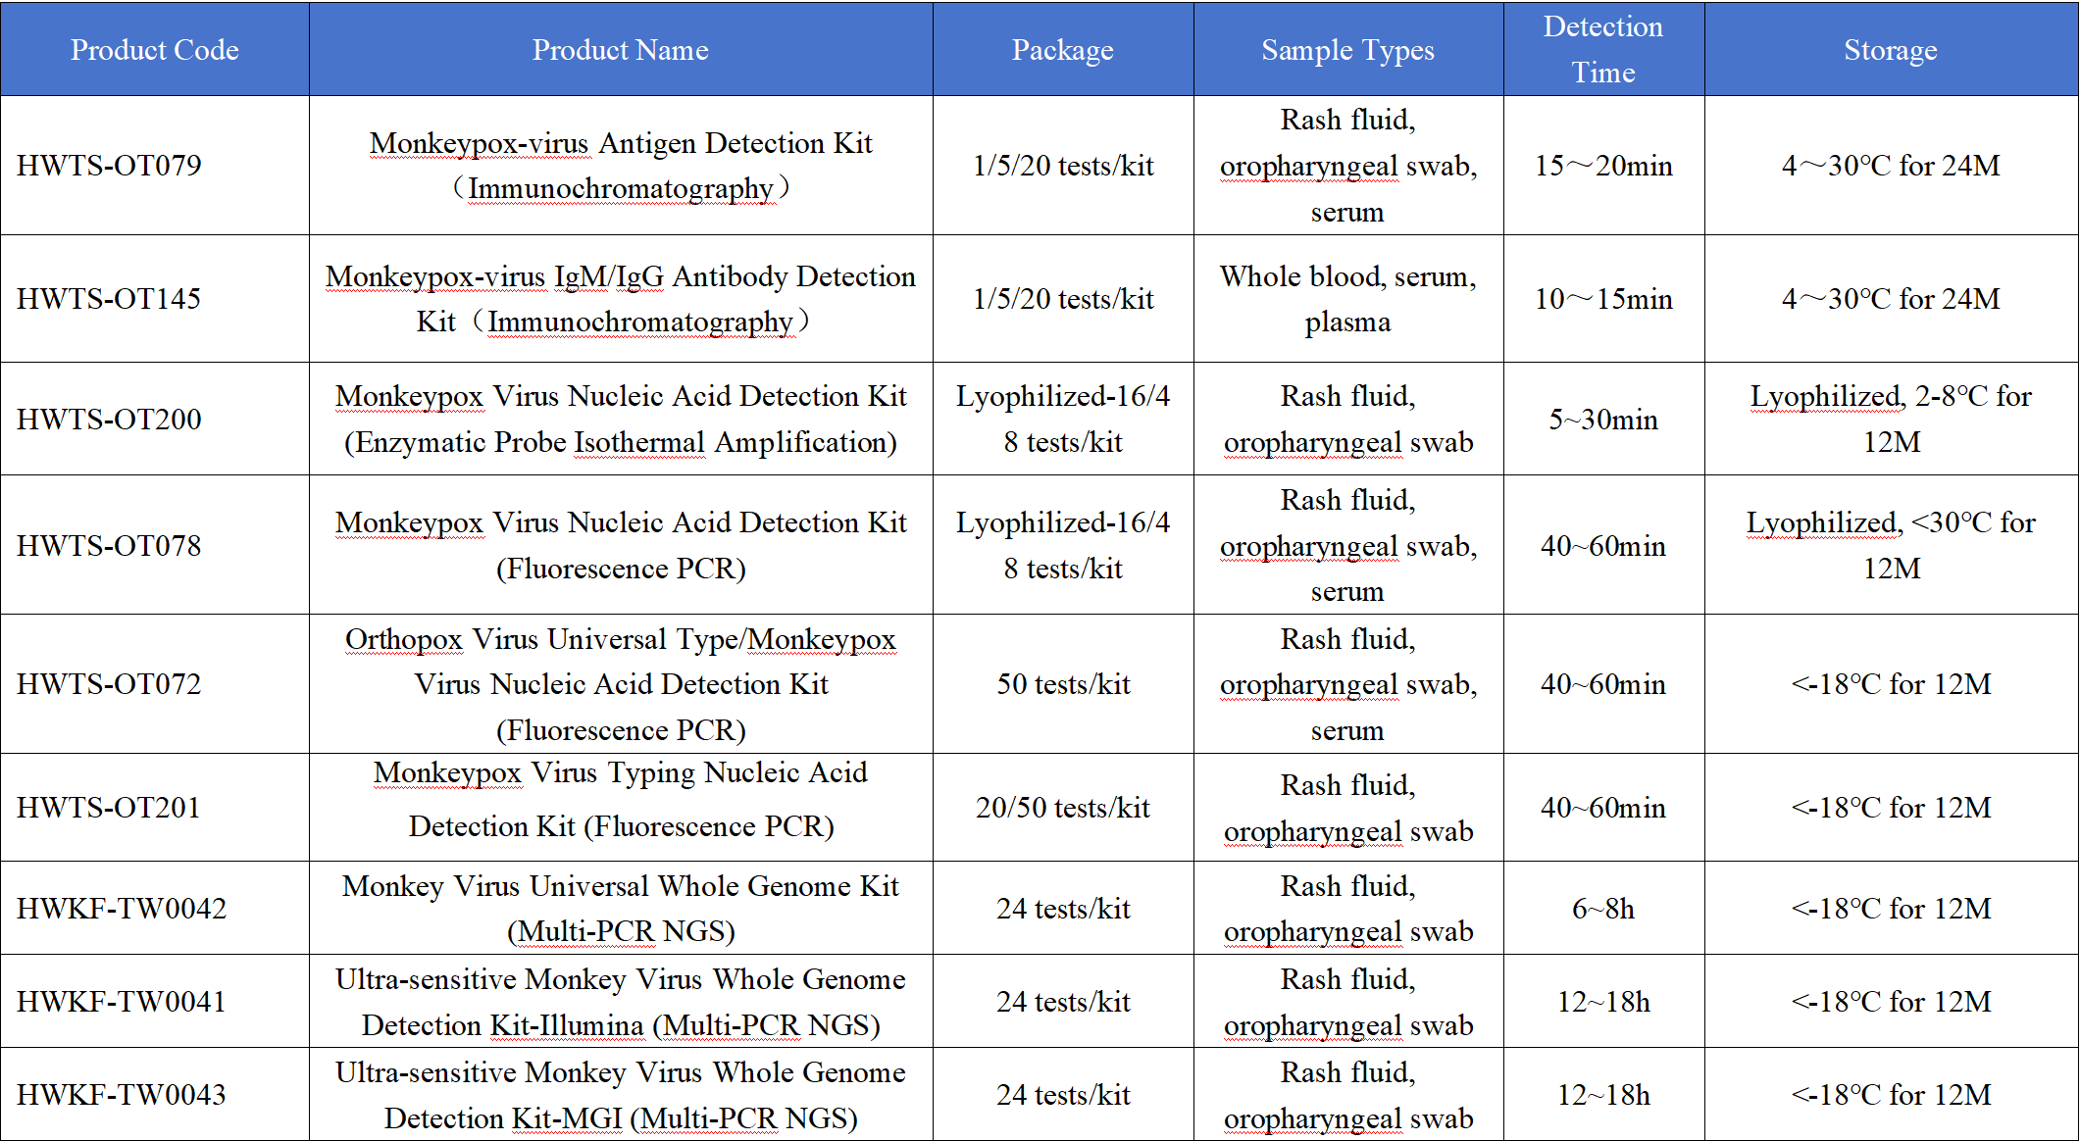Image resolution: width=2080 pixels, height=1141 pixels.
Task: Click the Storage column header
Action: [x=1890, y=50]
